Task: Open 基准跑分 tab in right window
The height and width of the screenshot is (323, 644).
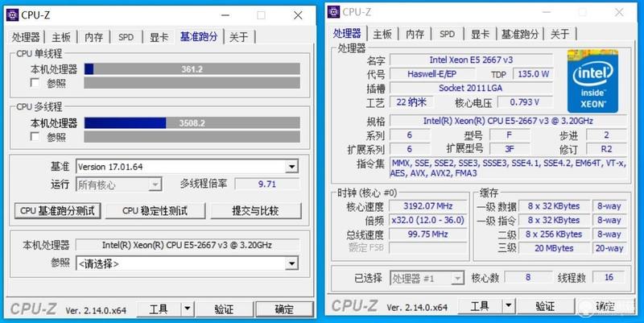Action: click(x=520, y=34)
